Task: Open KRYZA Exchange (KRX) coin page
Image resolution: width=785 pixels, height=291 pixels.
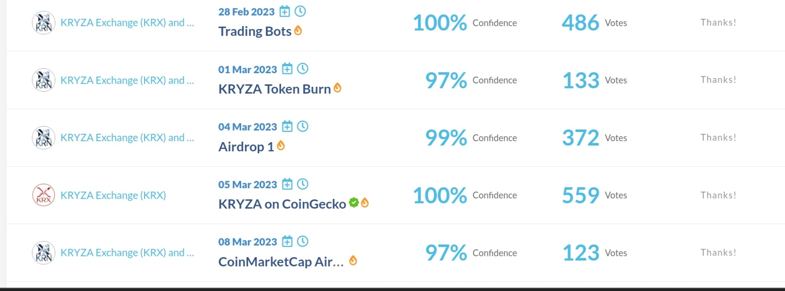Action: point(113,195)
